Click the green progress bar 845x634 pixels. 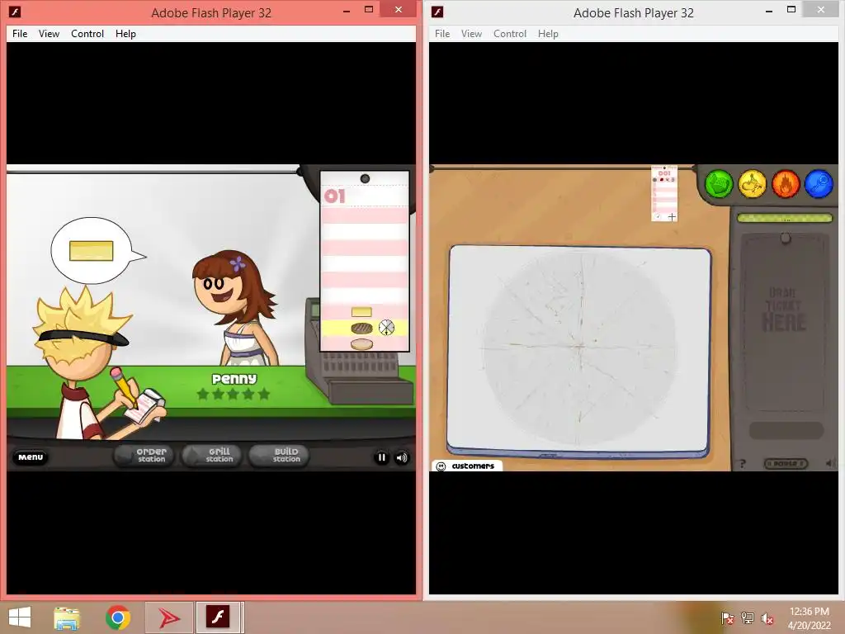[785, 218]
